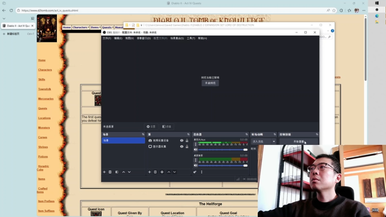The width and height of the screenshot is (386, 217).
Task: Go back in Edge browser
Action: 4,10
